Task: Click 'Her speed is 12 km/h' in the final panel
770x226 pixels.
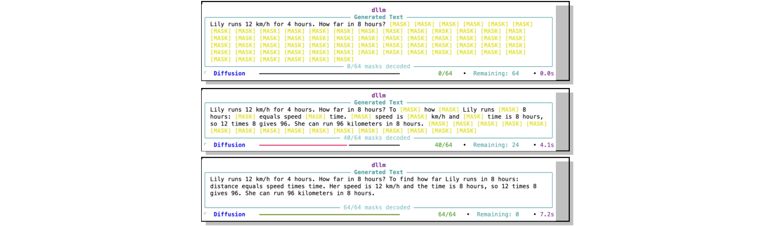Action: tap(364, 187)
